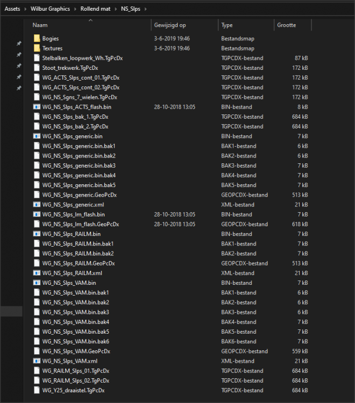The height and width of the screenshot is (403, 355).
Task: Expand the chevron after Wilbur Graphics breadcrumb
Action: 75,9
